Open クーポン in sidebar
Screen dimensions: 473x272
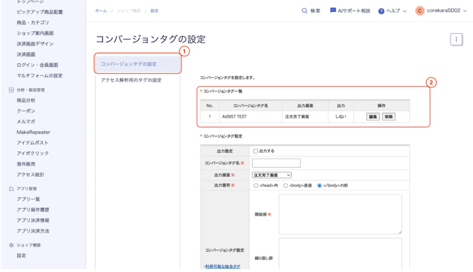tap(26, 111)
